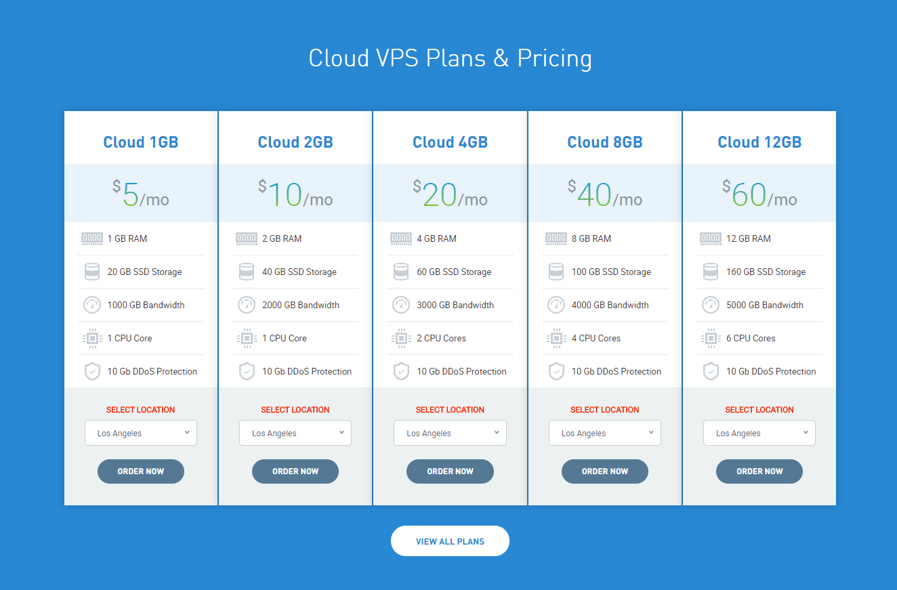Click the storage drive icon under Cloud 4GB
Screen dimensions: 897x590
coord(401,271)
